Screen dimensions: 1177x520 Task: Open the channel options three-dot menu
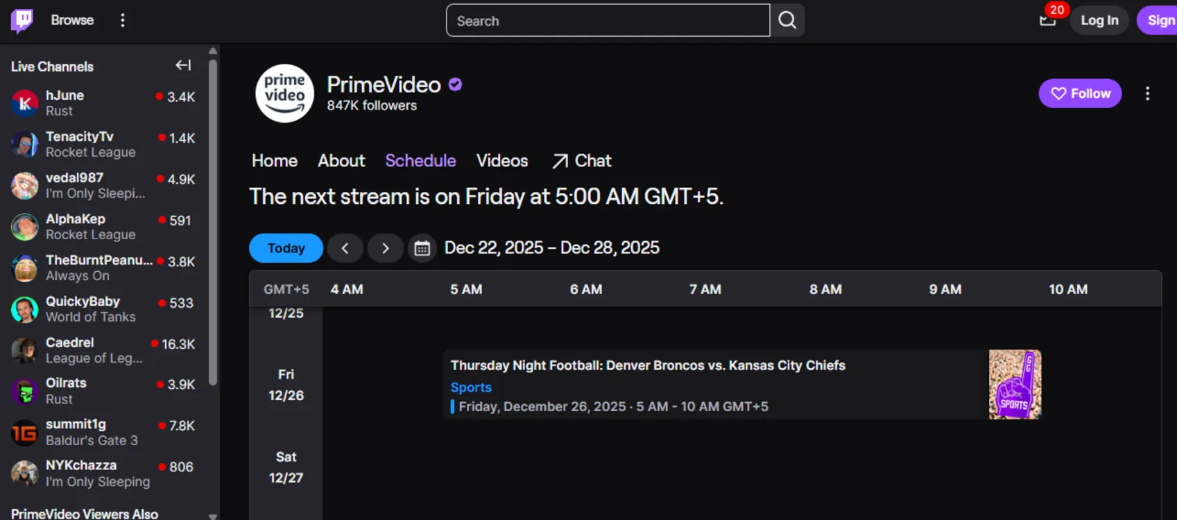tap(1147, 94)
